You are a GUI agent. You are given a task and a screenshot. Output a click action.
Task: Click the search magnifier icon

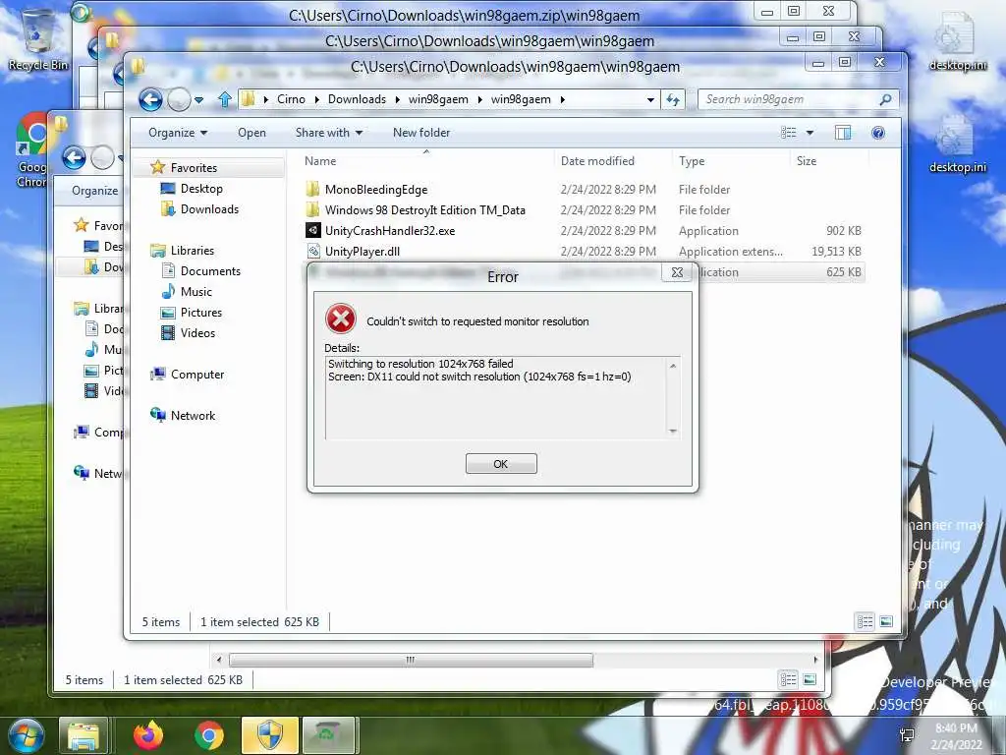click(886, 99)
